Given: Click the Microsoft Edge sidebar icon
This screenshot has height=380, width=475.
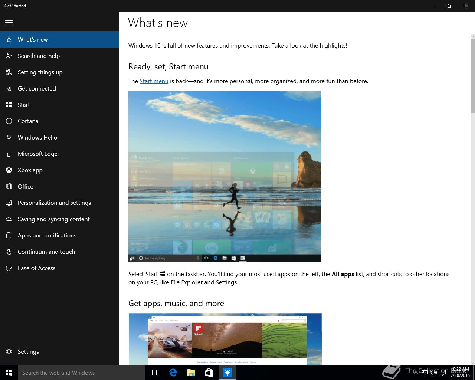Looking at the screenshot, I should (x=9, y=154).
